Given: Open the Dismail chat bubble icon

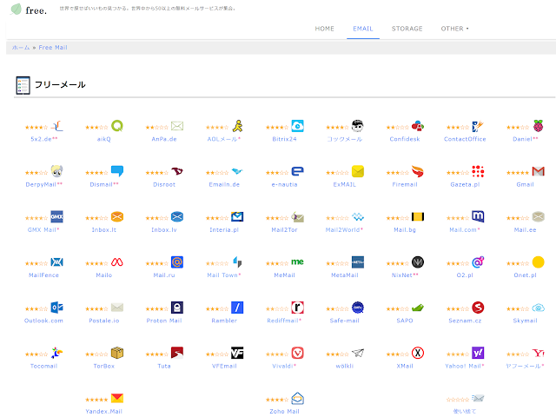Looking at the screenshot, I should [x=117, y=171].
